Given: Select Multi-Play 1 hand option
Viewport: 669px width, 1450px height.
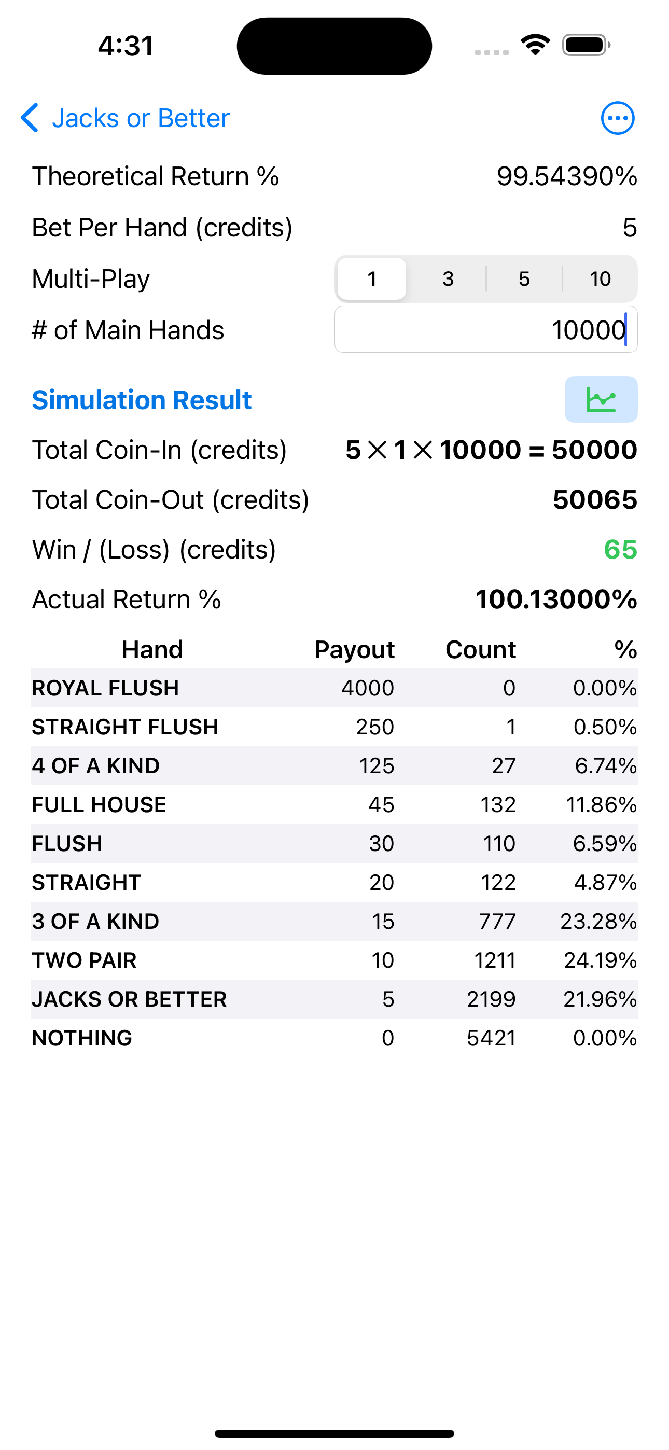Looking at the screenshot, I should 372,279.
